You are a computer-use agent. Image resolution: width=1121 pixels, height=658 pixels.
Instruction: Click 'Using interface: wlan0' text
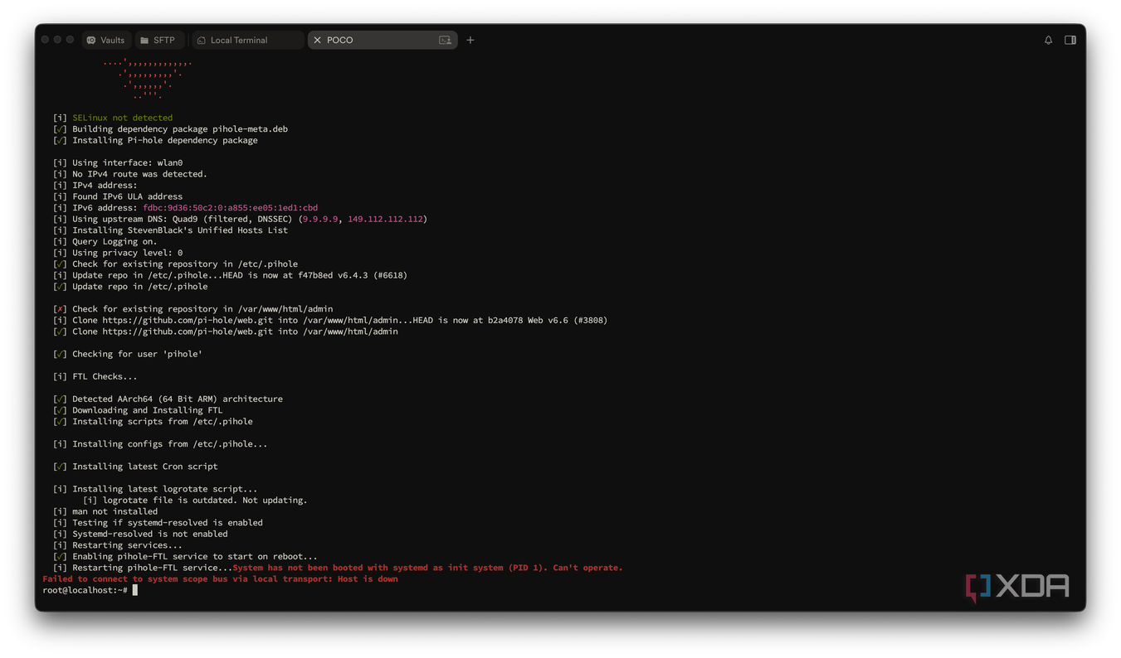[127, 163]
